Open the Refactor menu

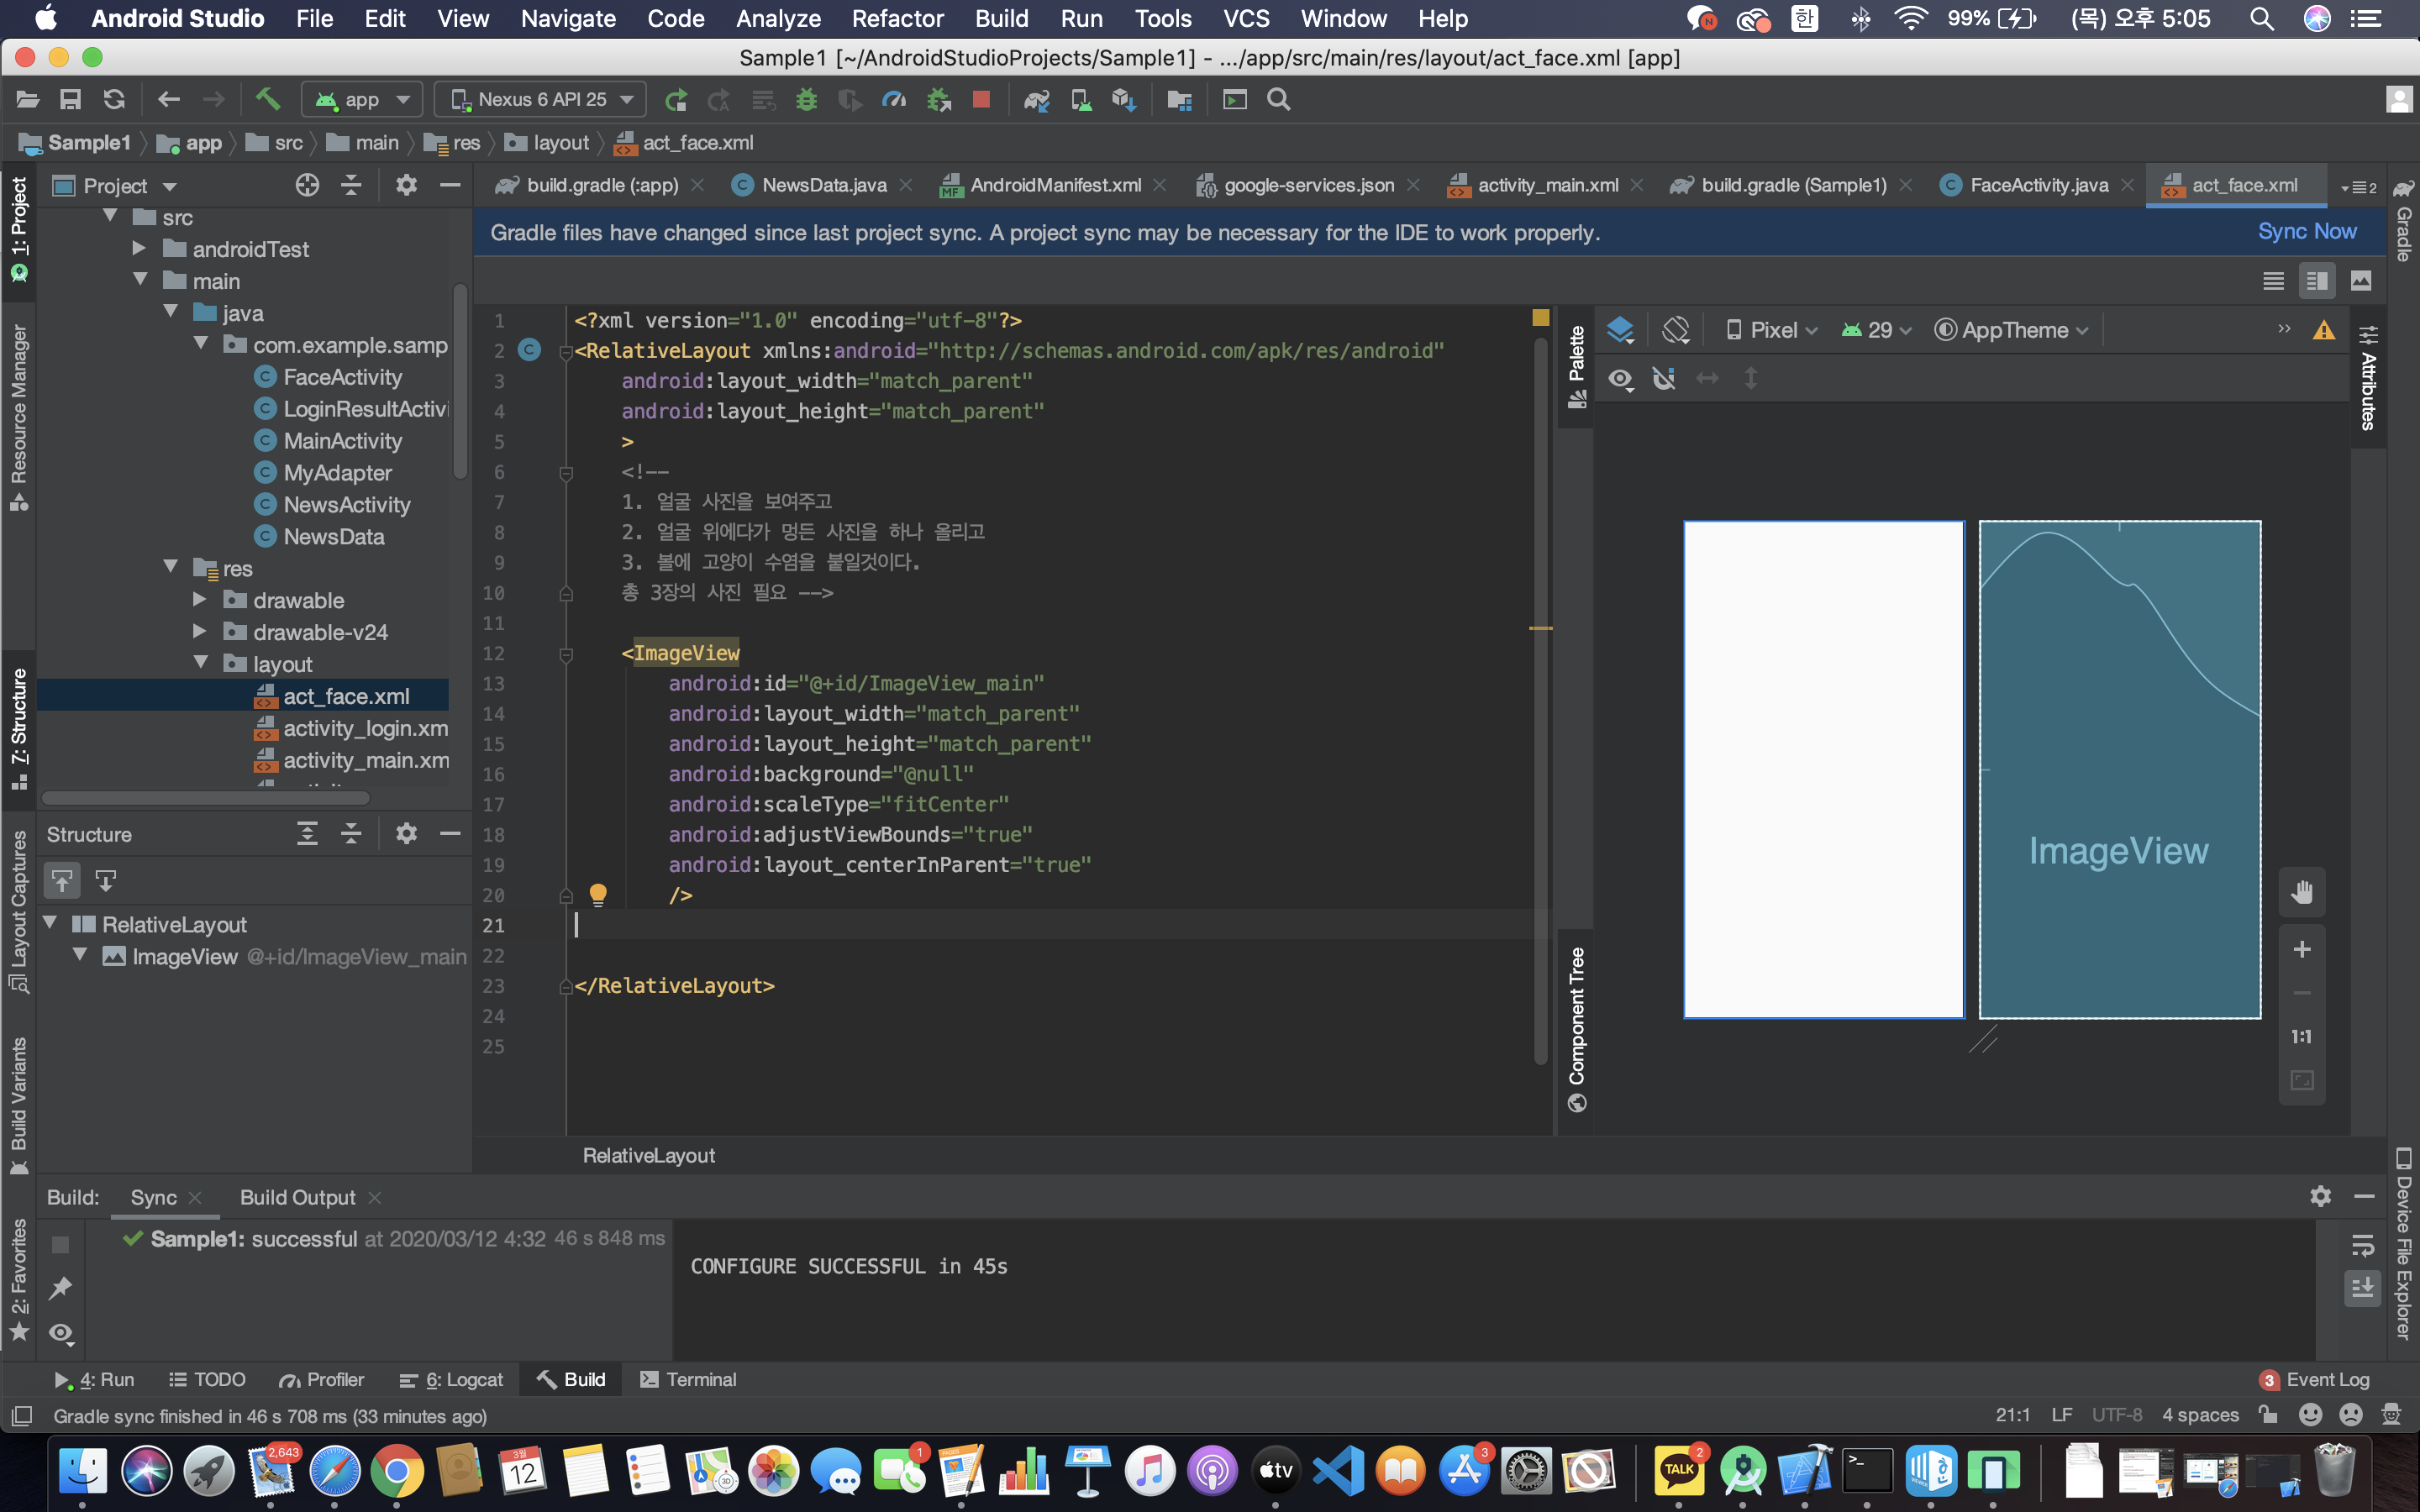(x=896, y=18)
